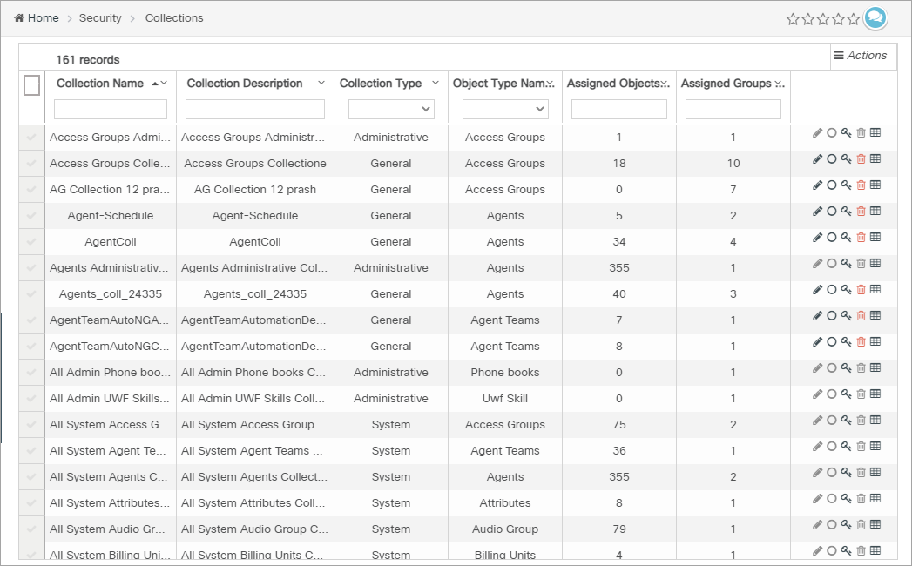Rate with the fifth star
Viewport: 912px width, 566px height.
[854, 19]
